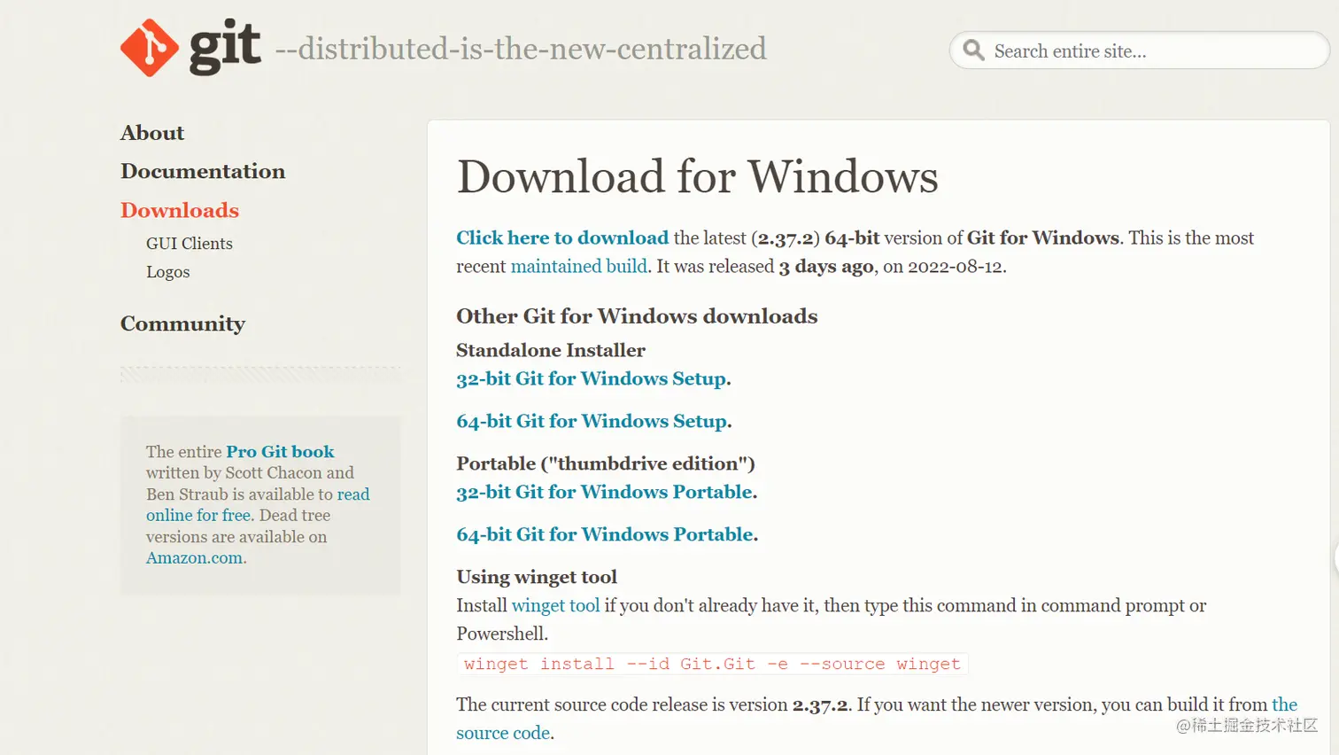
Task: Download 64-bit Git for Windows Setup
Action: pyautogui.click(x=592, y=421)
